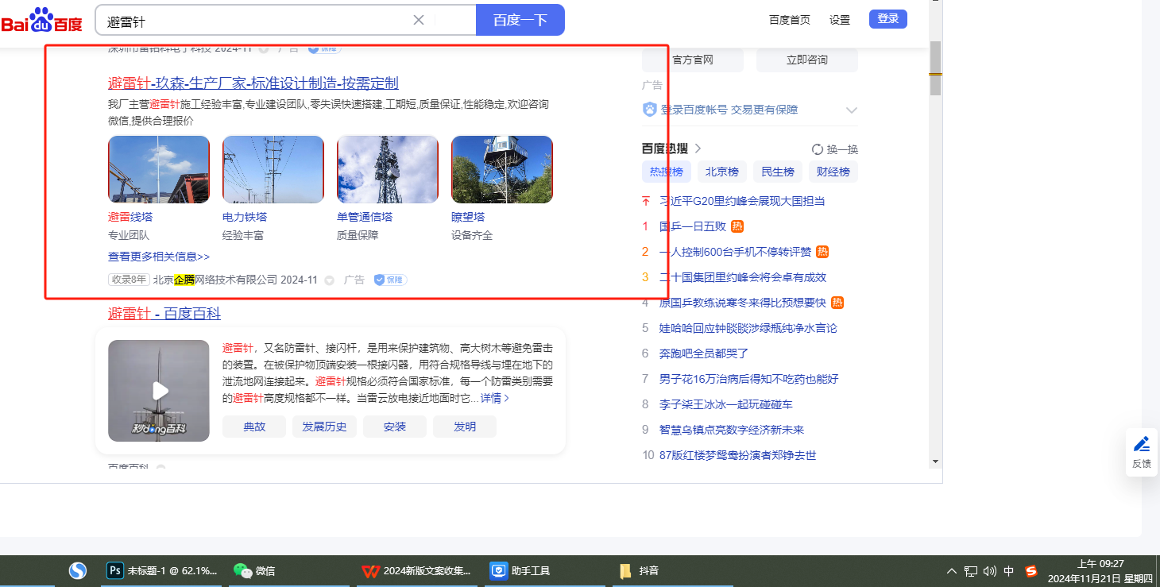The height and width of the screenshot is (587, 1160).
Task: Click the 发展历史 tag button
Action: click(x=325, y=427)
